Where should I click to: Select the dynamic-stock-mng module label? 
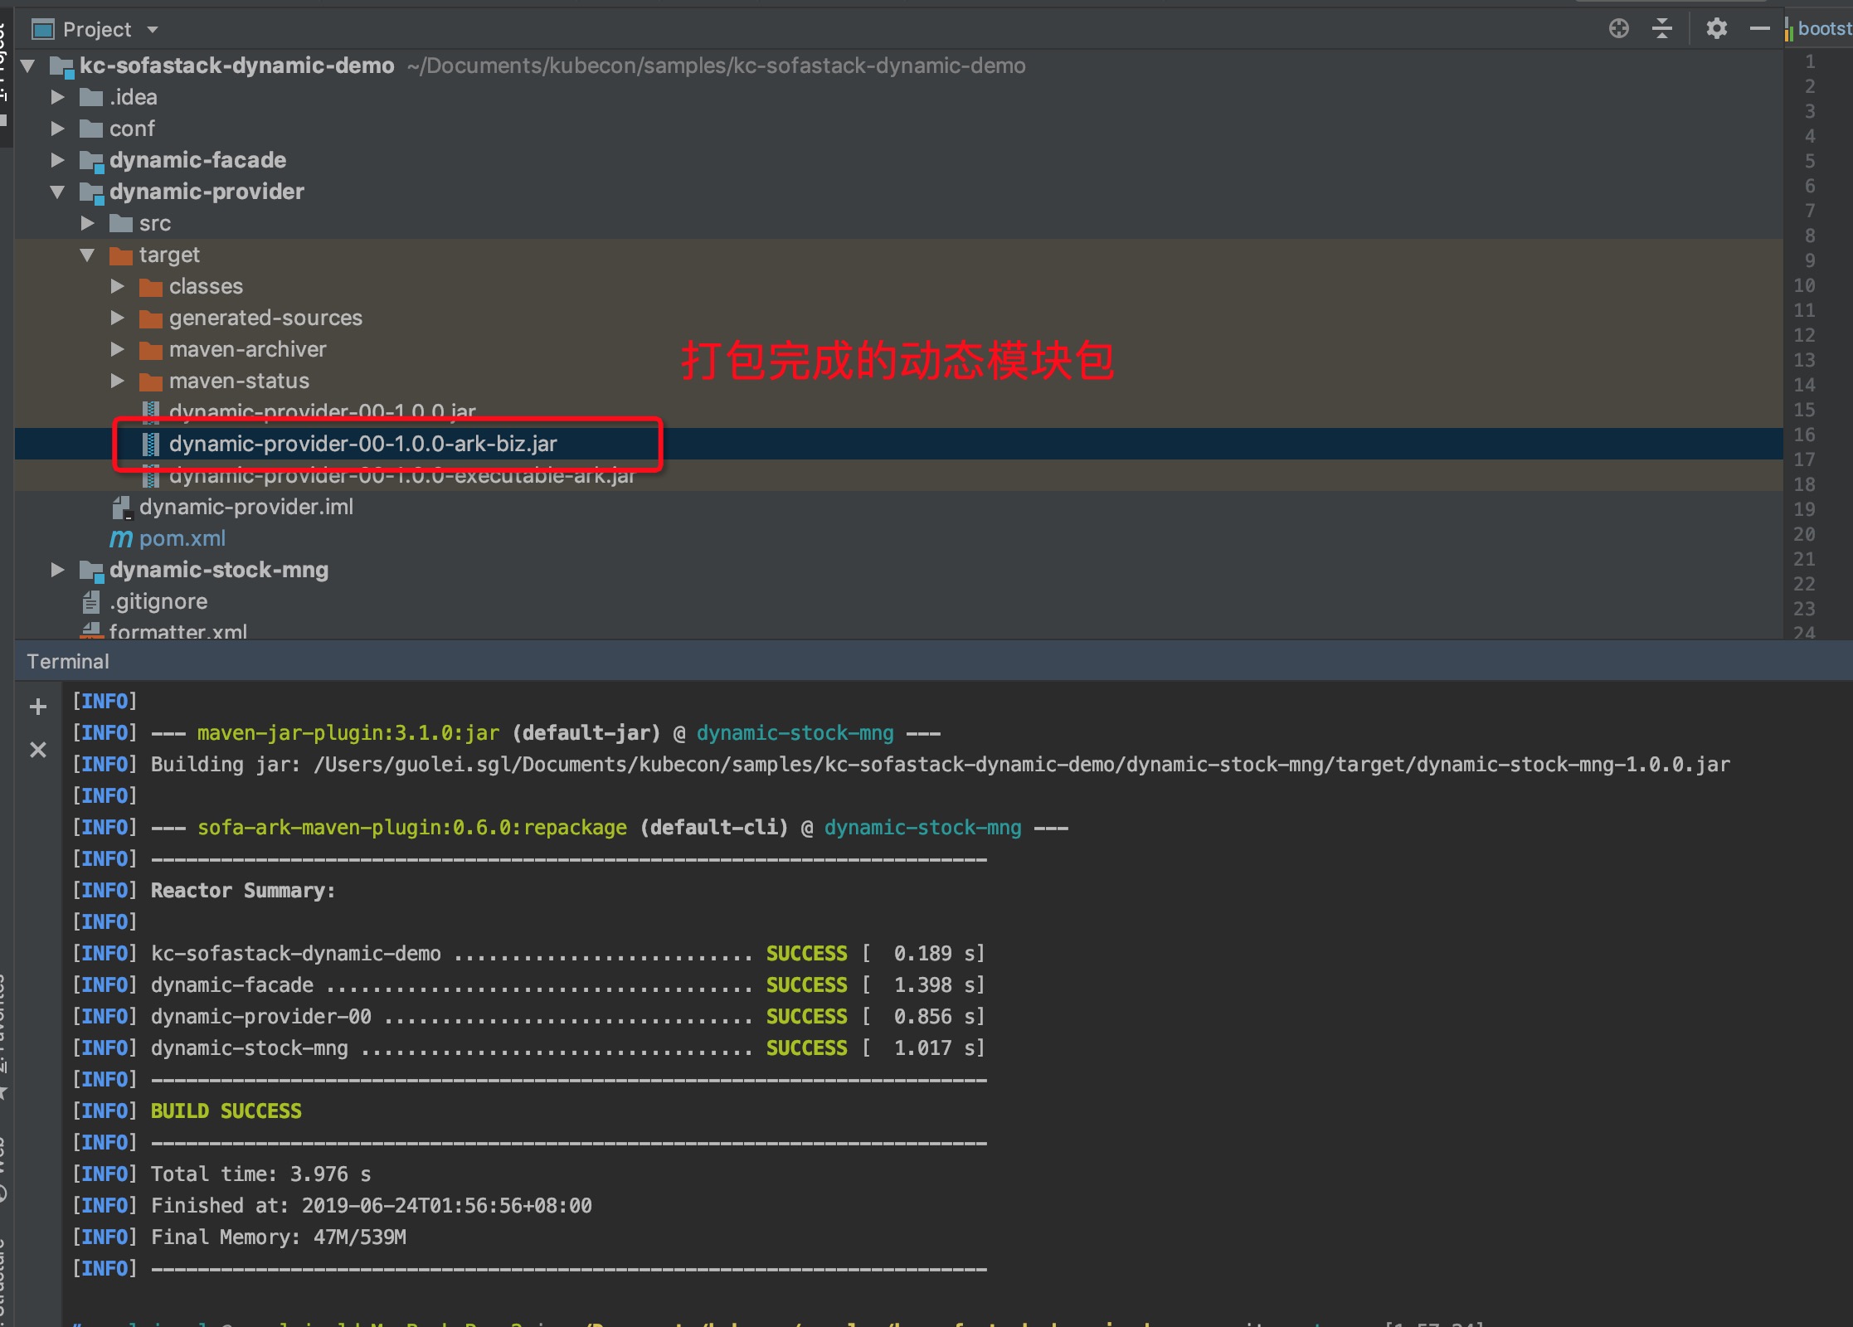tap(219, 570)
